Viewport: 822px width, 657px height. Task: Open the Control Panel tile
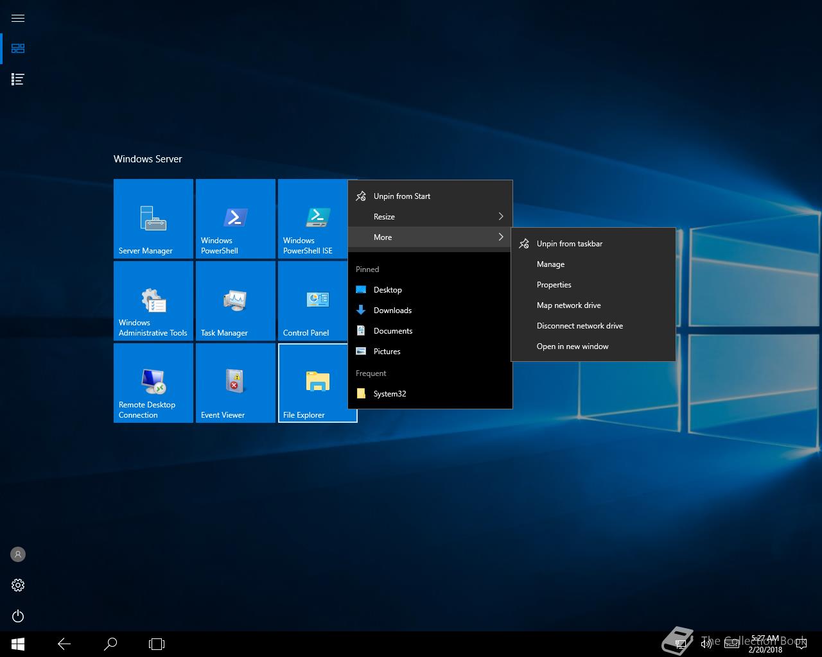pyautogui.click(x=313, y=301)
